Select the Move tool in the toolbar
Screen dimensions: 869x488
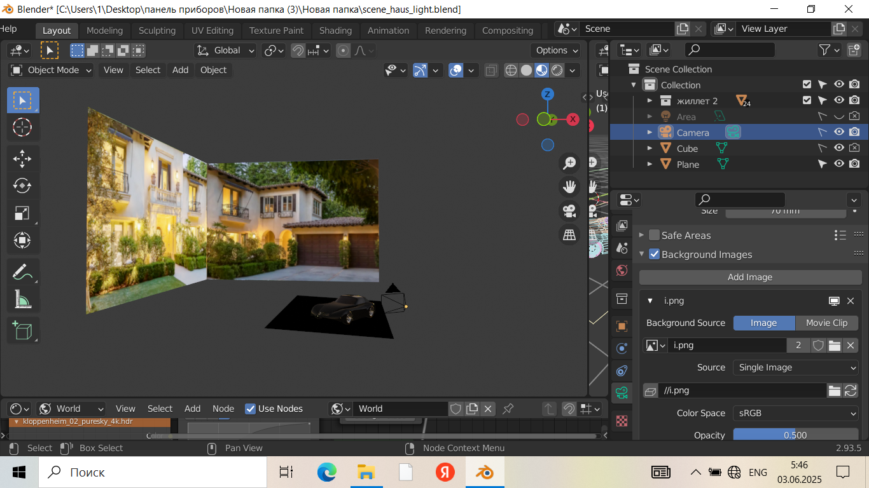coord(22,159)
